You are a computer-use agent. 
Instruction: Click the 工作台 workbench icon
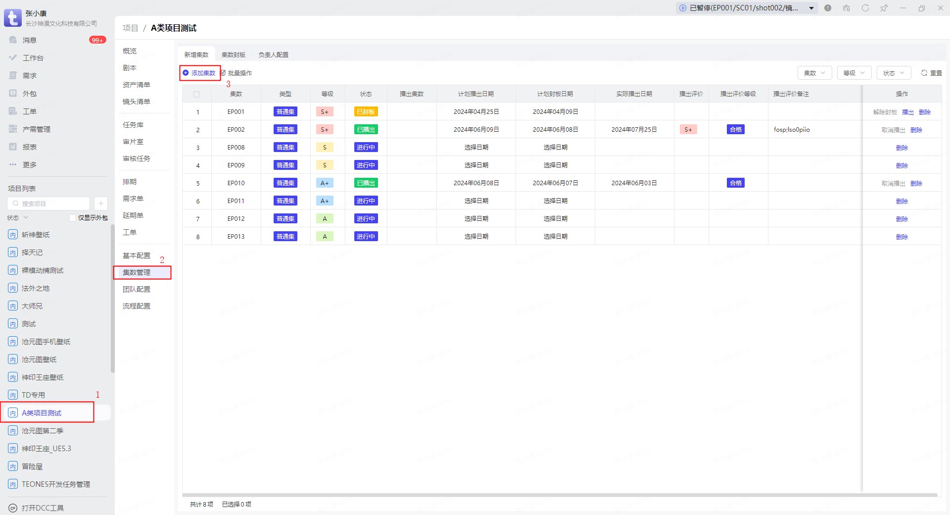point(13,58)
